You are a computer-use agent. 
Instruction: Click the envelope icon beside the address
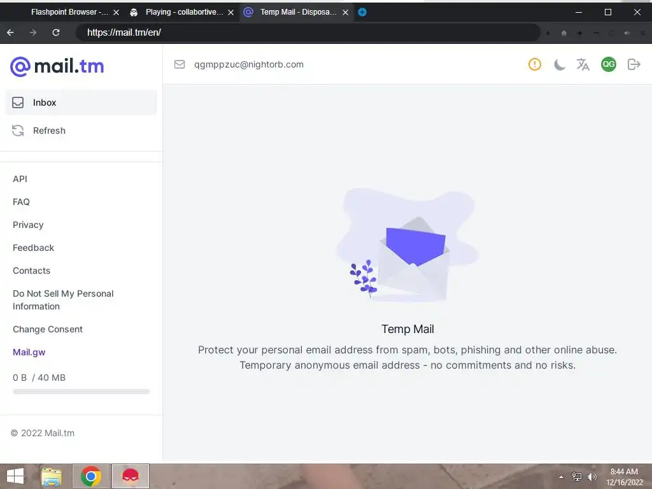(180, 64)
